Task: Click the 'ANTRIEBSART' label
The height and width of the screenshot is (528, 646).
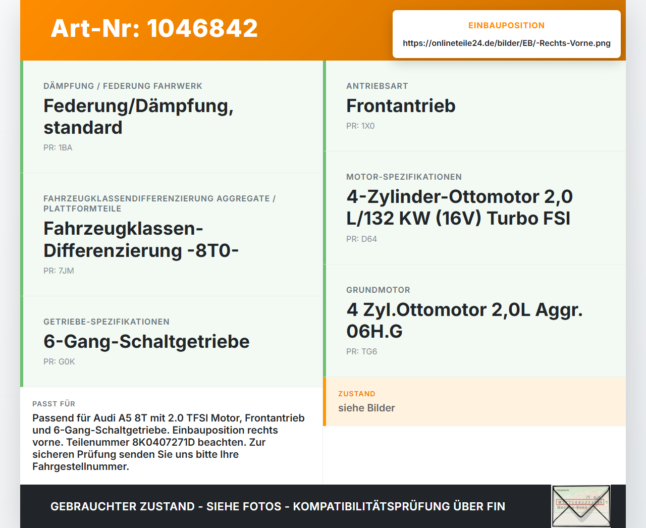Action: [377, 86]
